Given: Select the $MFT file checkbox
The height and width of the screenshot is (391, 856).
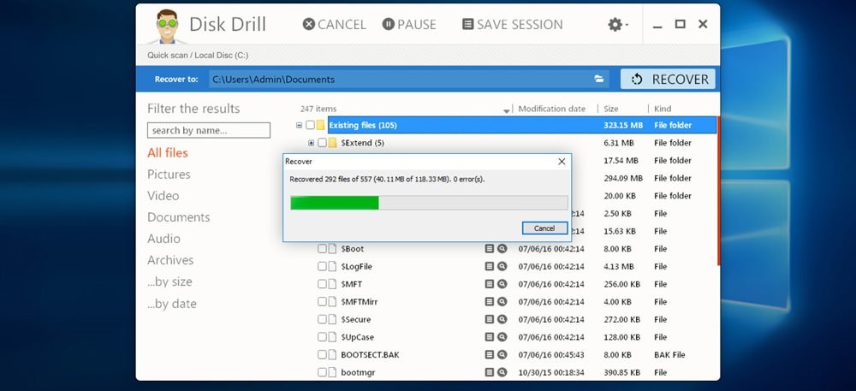Looking at the screenshot, I should [x=322, y=284].
